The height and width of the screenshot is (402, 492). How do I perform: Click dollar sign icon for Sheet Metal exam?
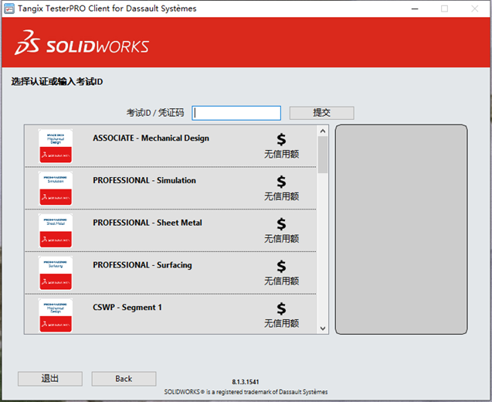(281, 223)
